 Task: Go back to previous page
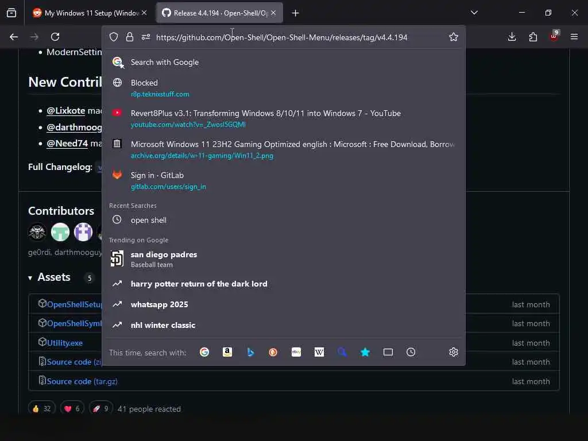(x=14, y=37)
